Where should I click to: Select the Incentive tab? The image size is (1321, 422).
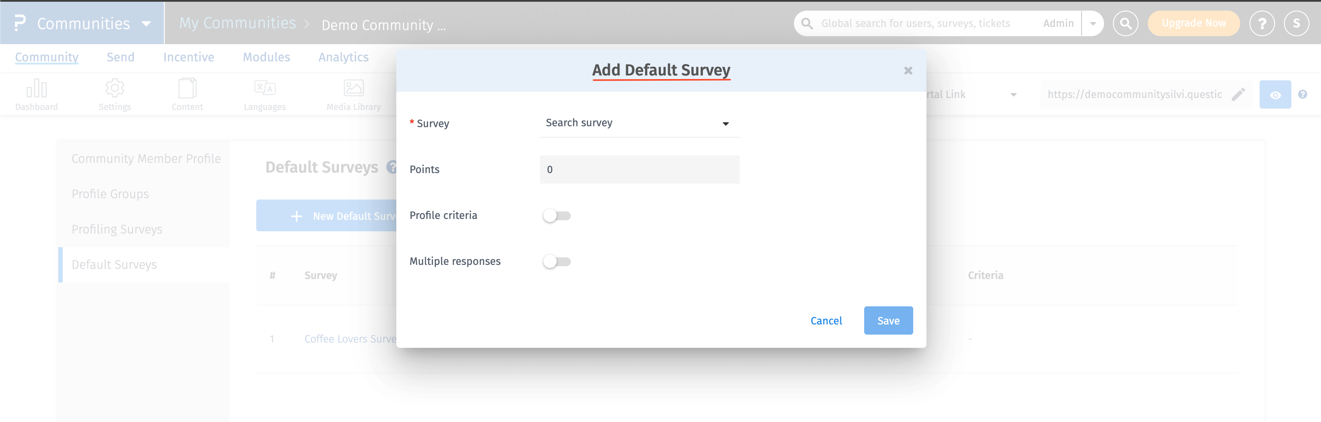click(x=188, y=57)
